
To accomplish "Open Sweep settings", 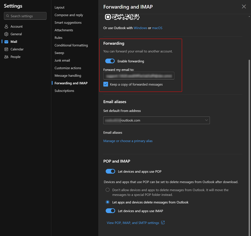I will tap(59, 53).
